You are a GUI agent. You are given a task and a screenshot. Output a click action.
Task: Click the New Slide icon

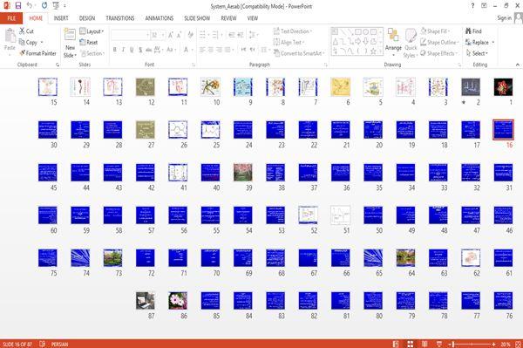[70, 35]
